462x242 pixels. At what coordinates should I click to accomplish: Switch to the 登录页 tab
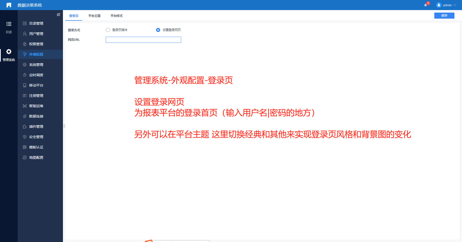(x=74, y=16)
